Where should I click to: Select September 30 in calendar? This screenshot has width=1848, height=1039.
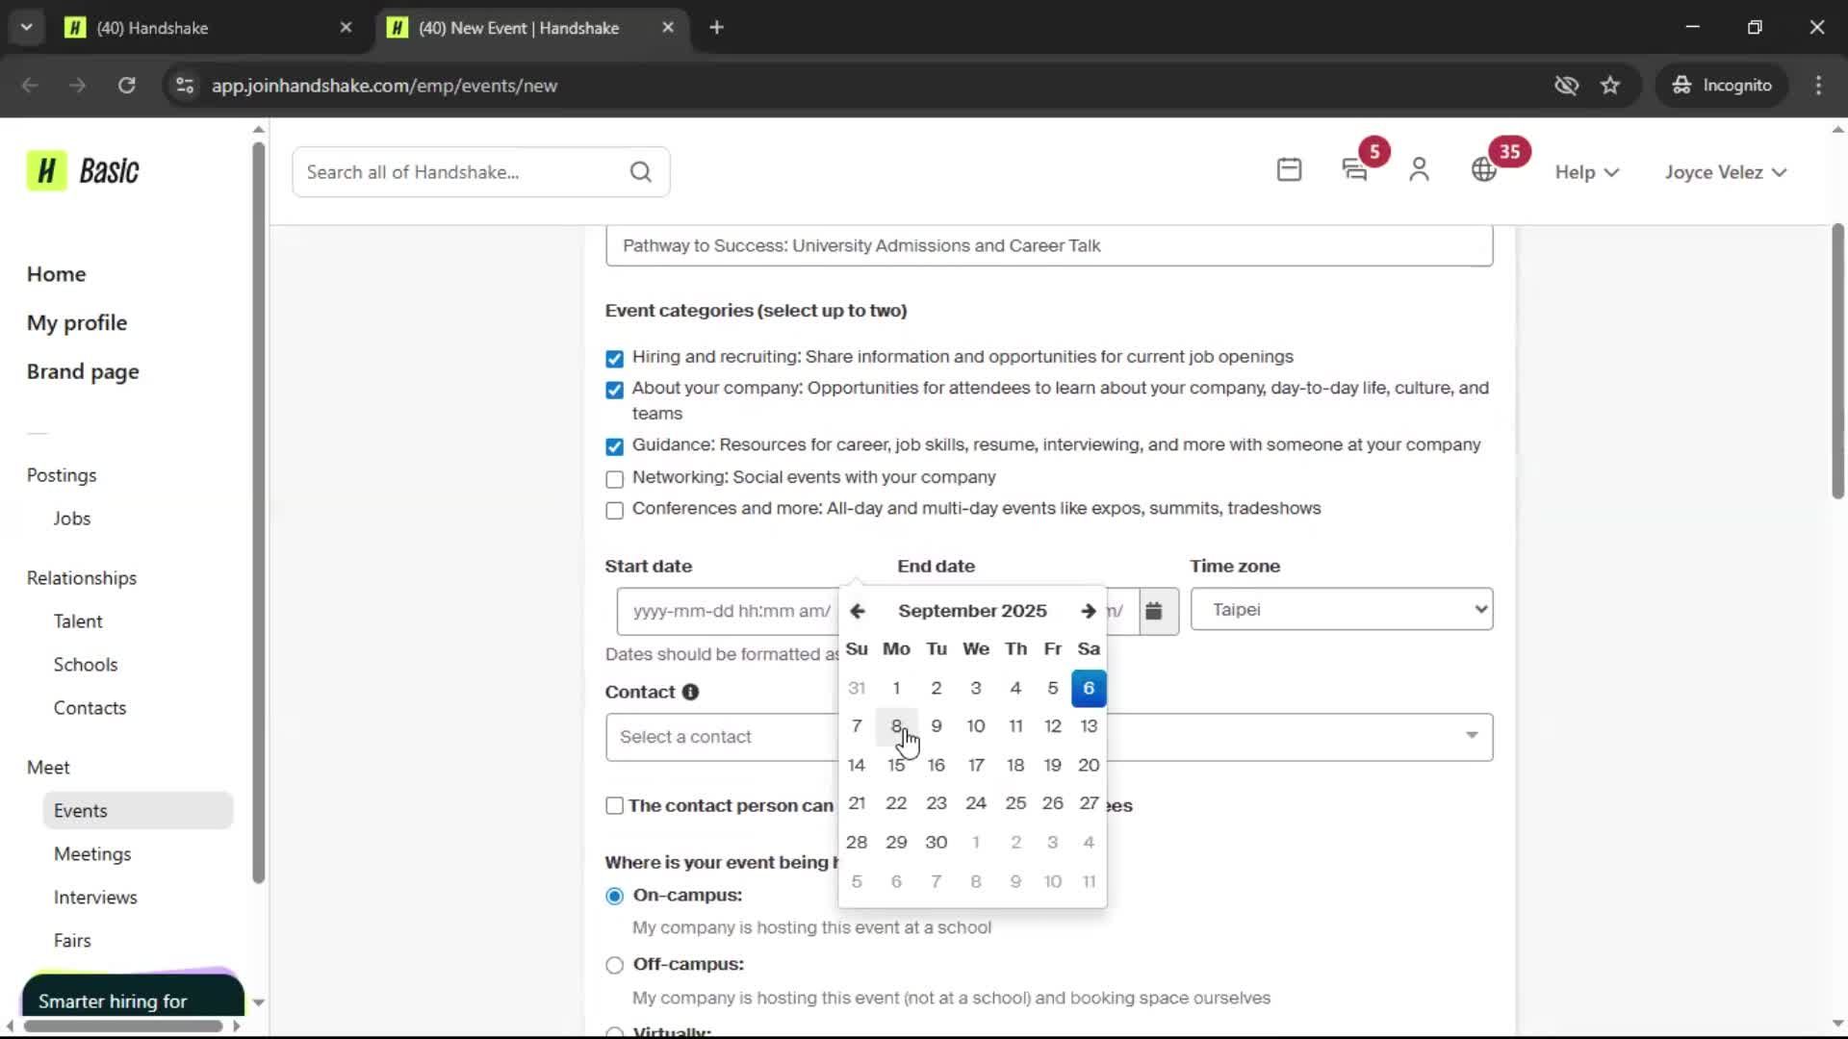click(936, 842)
